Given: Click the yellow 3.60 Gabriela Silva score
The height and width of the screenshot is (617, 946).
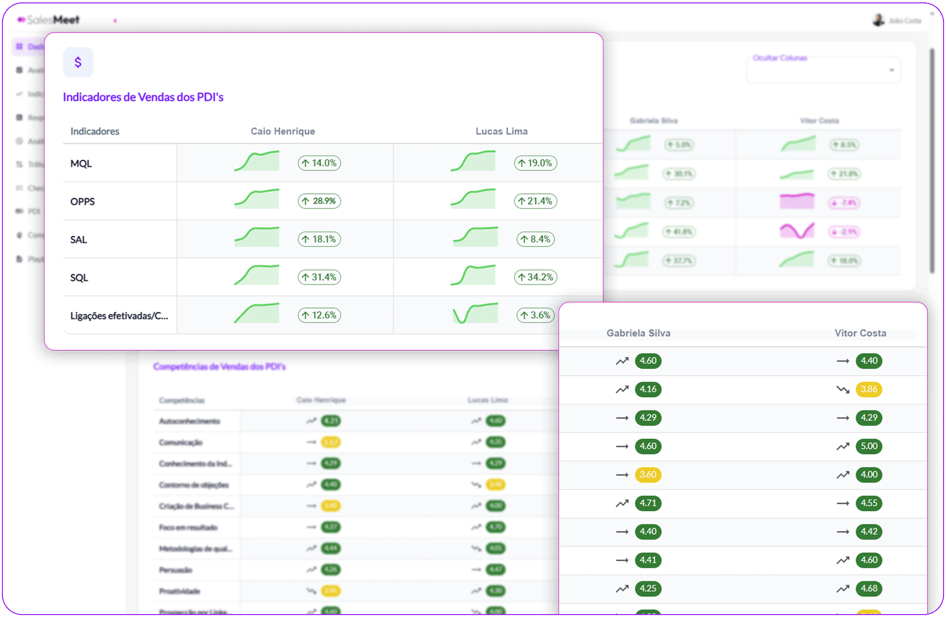Looking at the screenshot, I should (648, 474).
